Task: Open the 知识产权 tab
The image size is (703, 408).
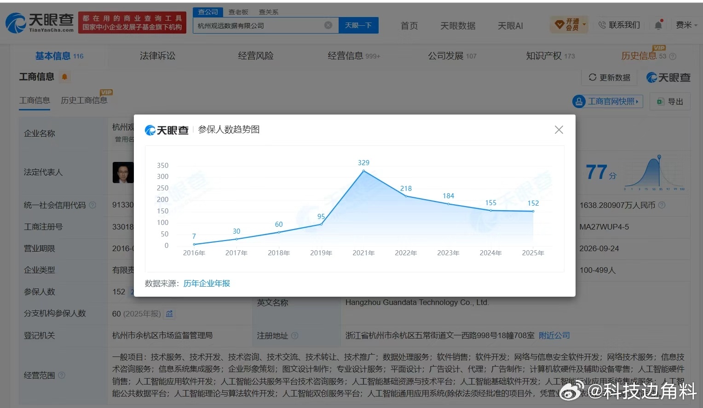Action: [550, 56]
